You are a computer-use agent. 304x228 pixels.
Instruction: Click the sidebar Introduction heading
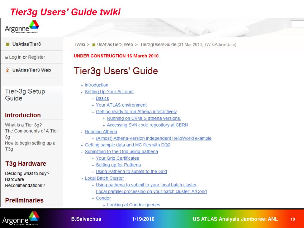click(23, 115)
